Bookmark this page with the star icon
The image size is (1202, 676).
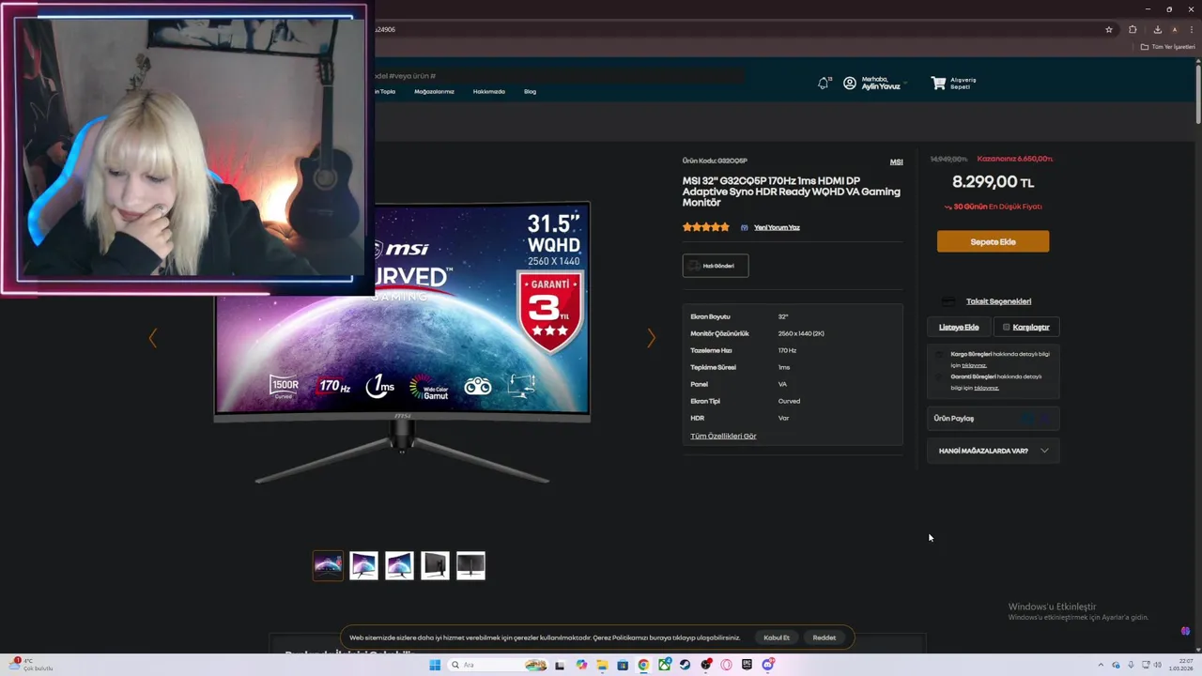pyautogui.click(x=1109, y=29)
